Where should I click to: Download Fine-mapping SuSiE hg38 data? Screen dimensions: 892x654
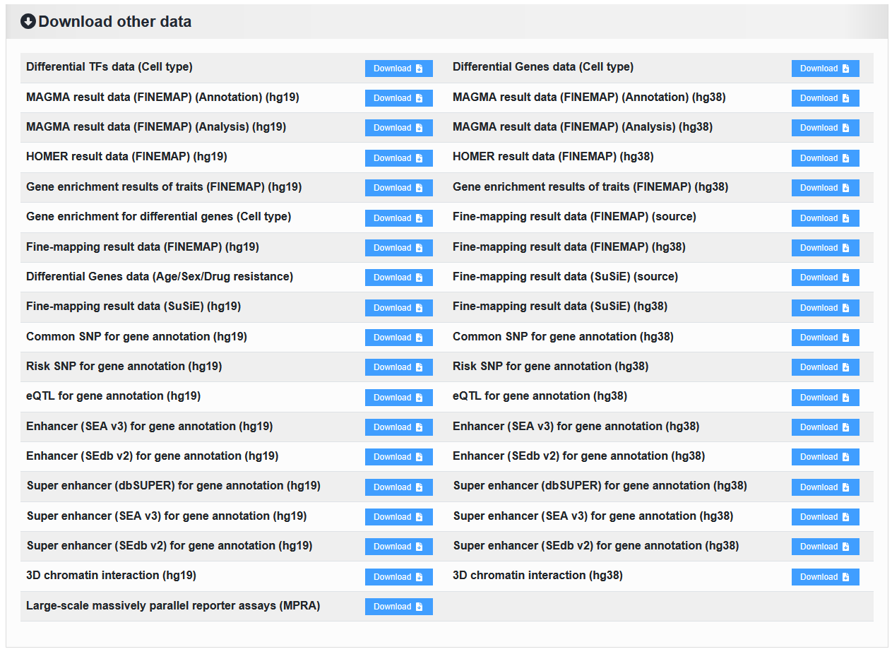(x=826, y=308)
